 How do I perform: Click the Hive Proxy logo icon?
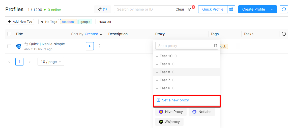tap(161, 112)
